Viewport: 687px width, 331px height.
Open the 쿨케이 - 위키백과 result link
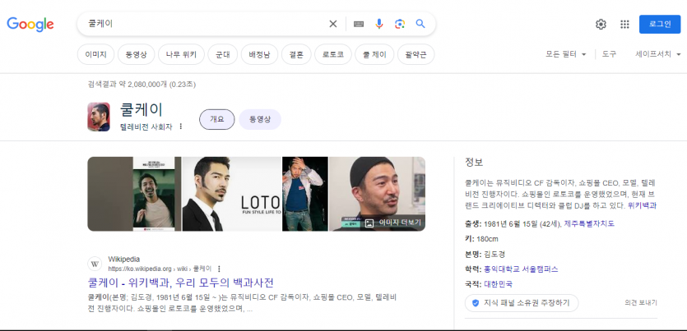181,283
